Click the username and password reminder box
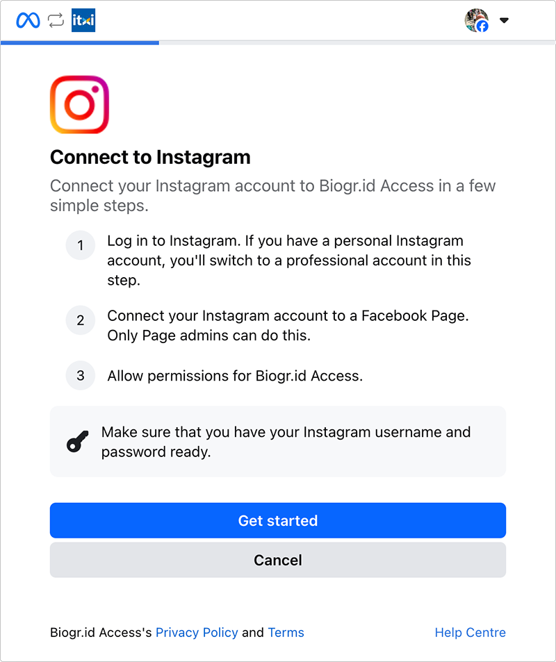Image resolution: width=556 pixels, height=662 pixels. pos(278,442)
